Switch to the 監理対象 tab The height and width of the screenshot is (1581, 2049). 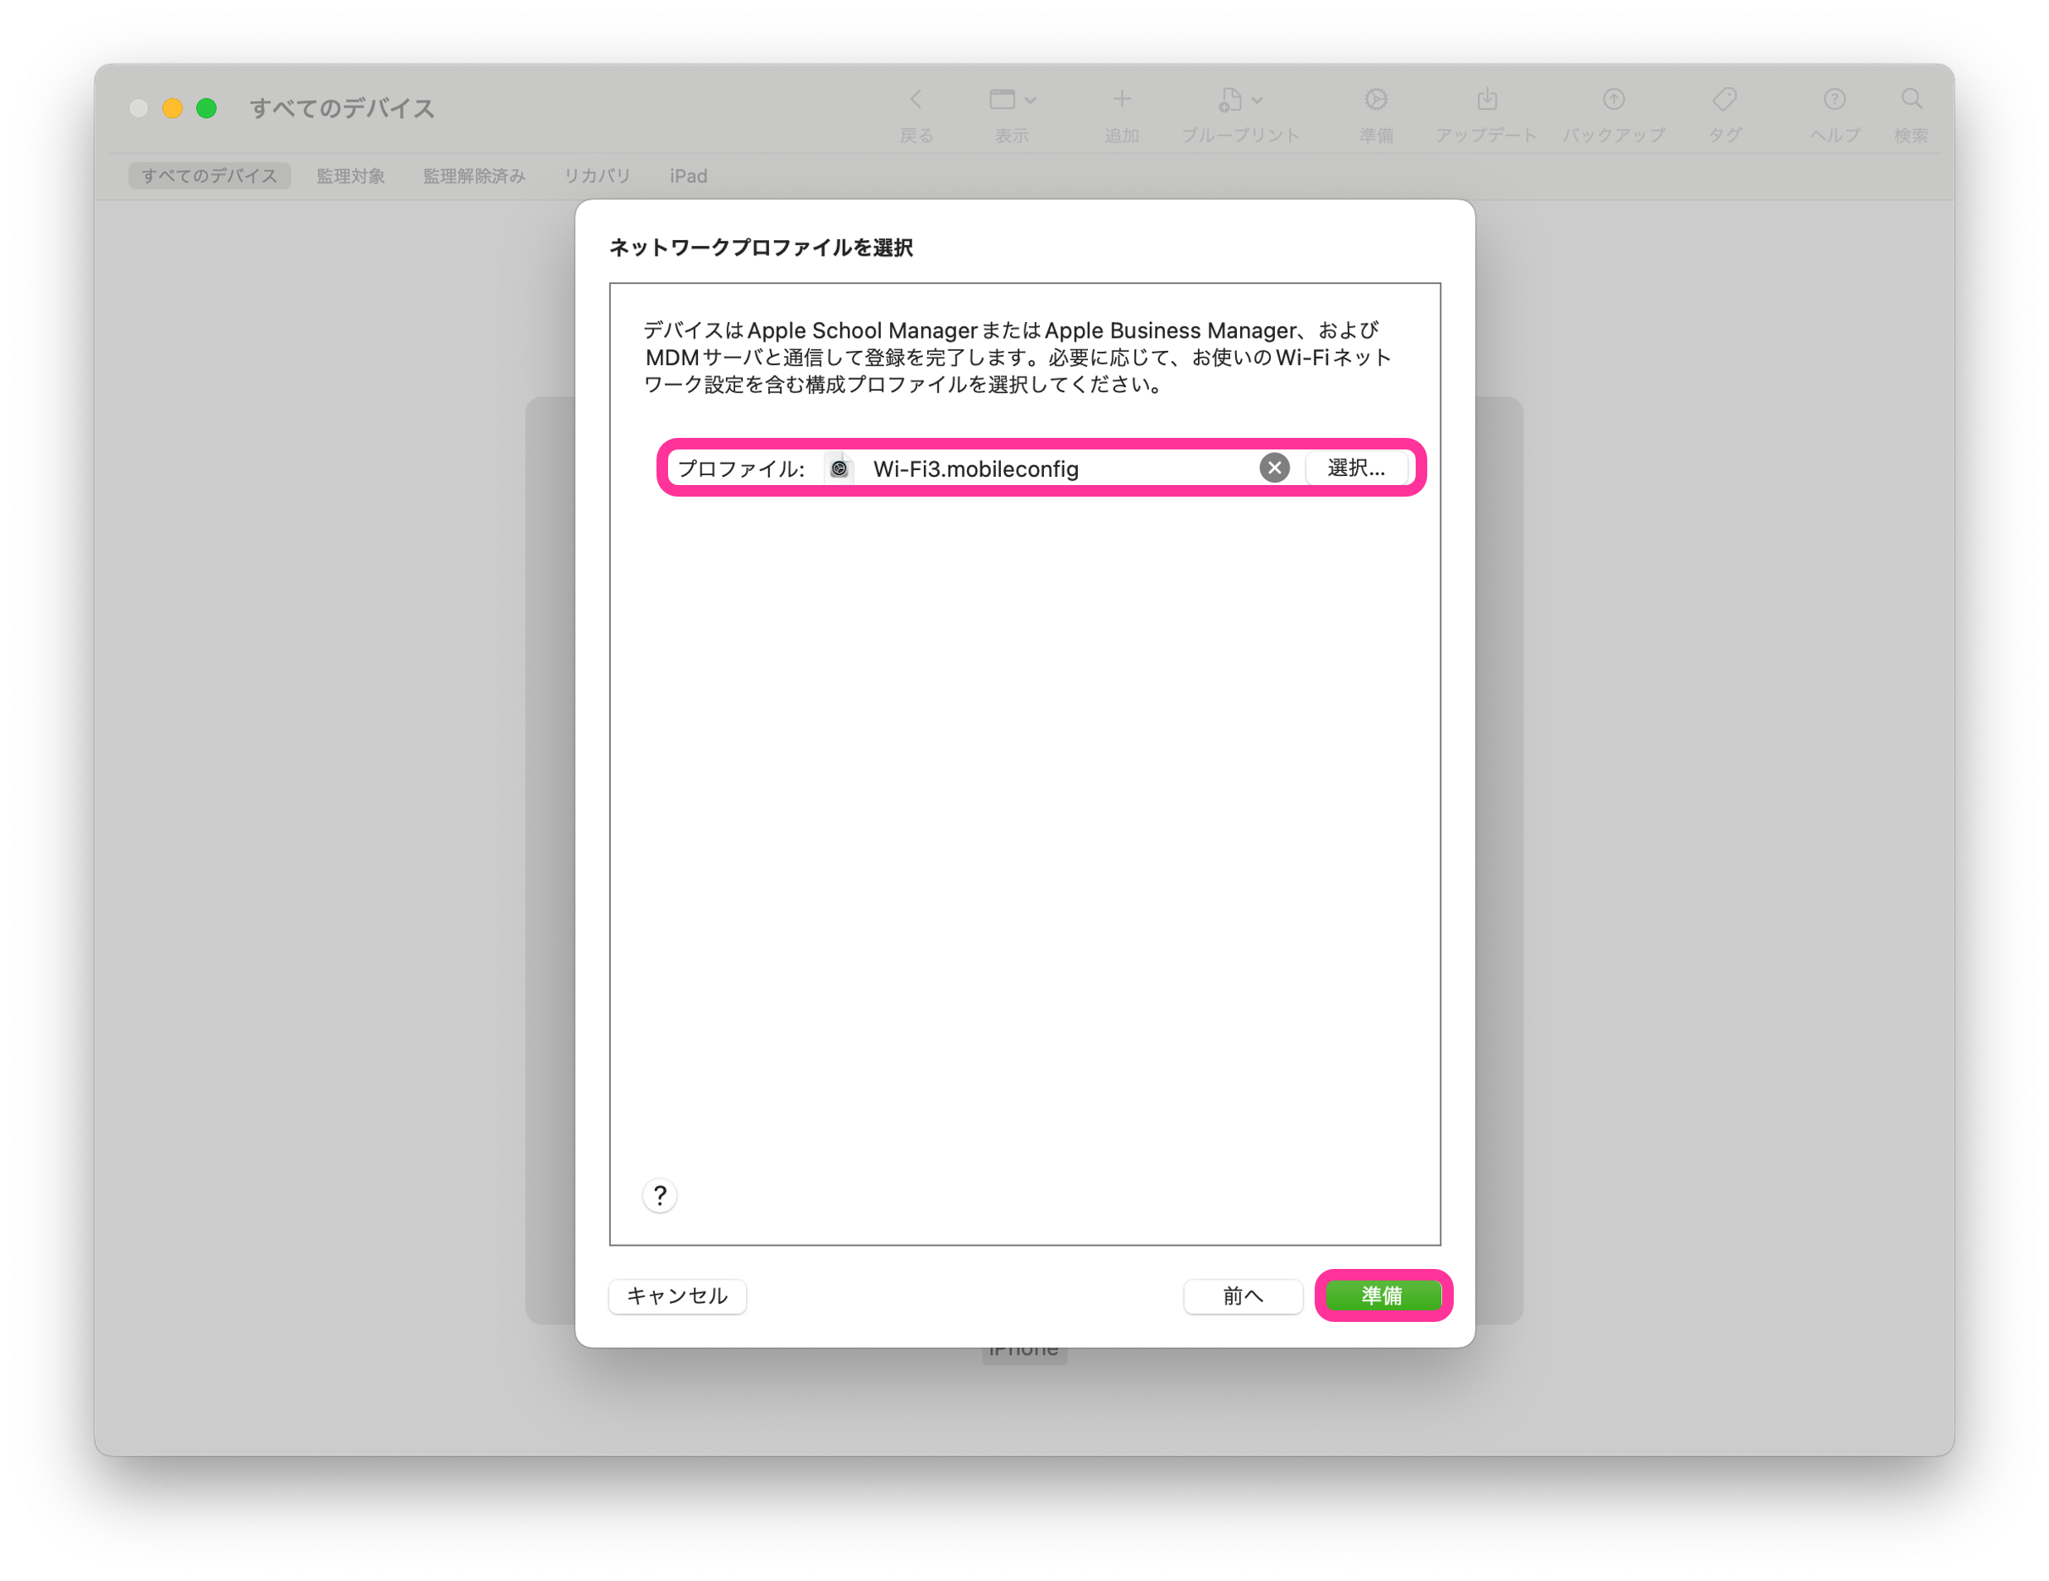point(350,176)
